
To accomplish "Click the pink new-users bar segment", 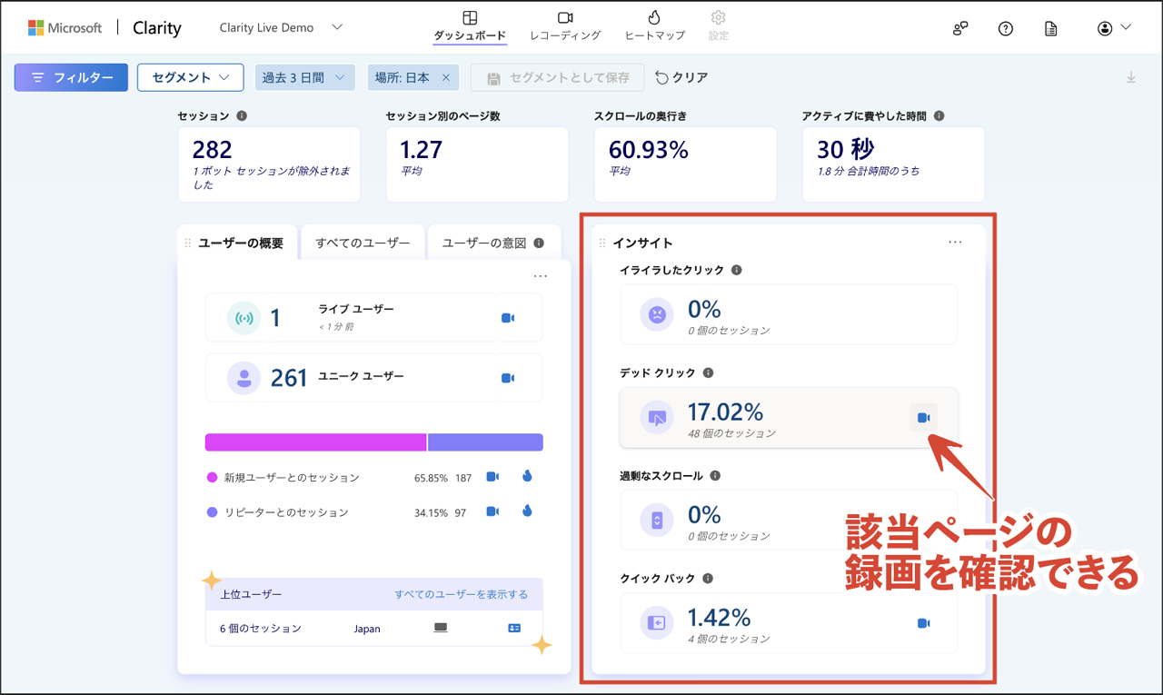I will click(x=315, y=442).
